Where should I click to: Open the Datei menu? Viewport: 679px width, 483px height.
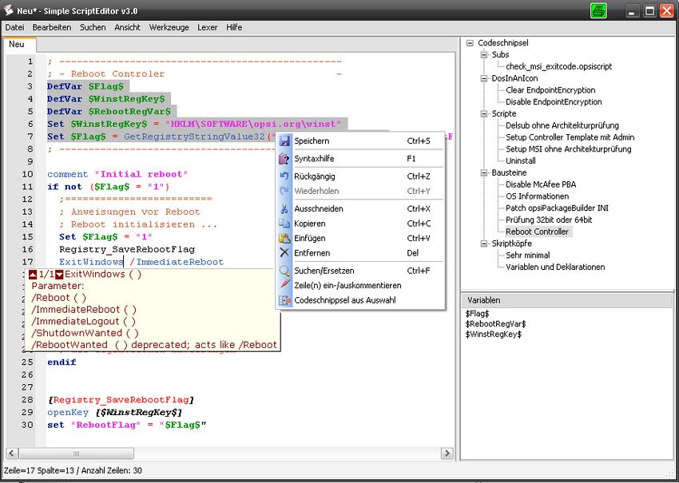point(14,27)
